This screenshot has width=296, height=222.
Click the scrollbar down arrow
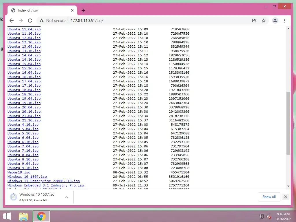point(288,186)
